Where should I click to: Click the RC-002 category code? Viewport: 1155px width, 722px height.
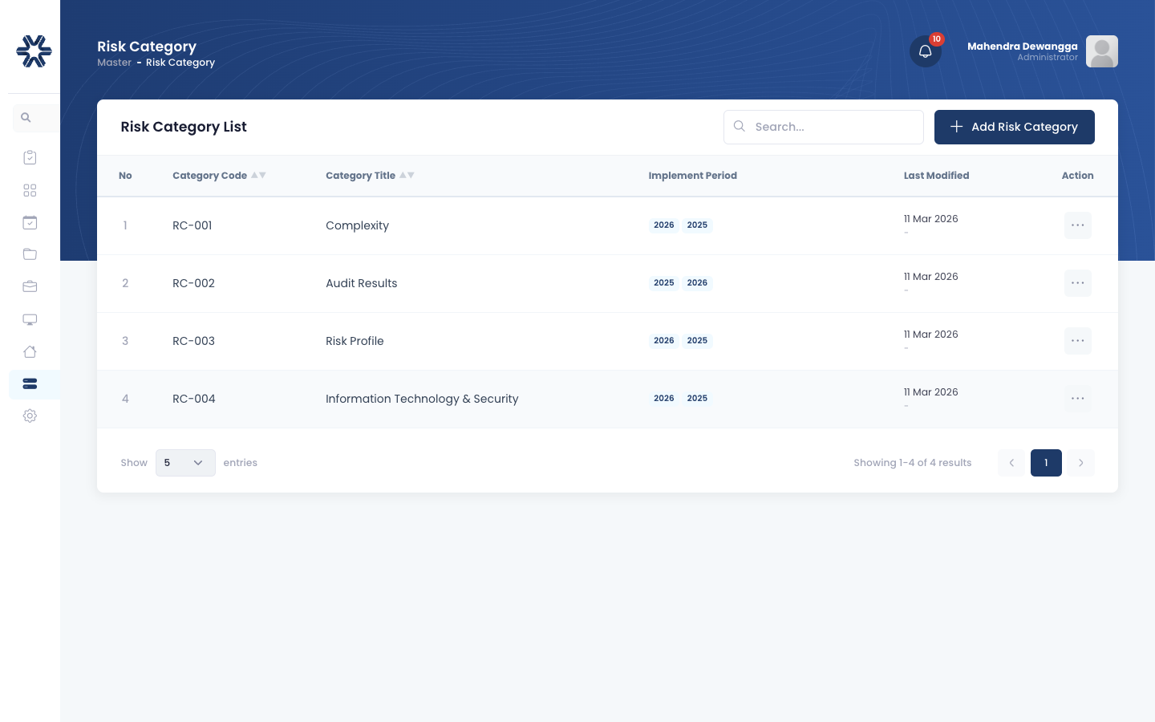tap(193, 283)
